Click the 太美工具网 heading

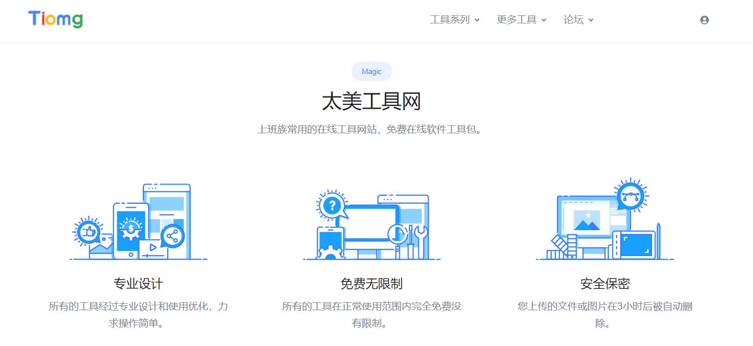372,101
